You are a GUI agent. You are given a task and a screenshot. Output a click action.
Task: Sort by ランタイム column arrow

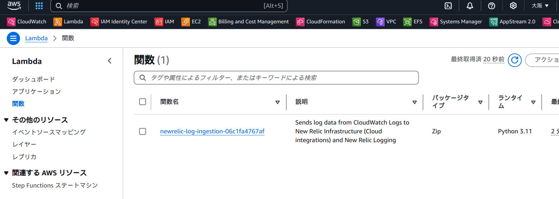coord(533,102)
